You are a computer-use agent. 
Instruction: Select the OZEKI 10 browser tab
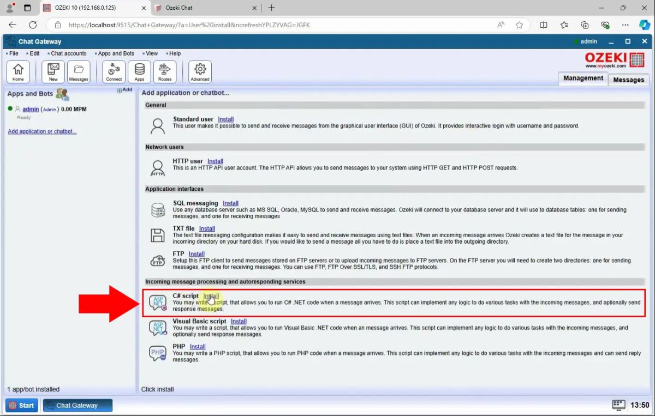pos(94,8)
